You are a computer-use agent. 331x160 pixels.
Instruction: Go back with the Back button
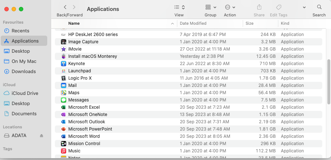[65, 7]
